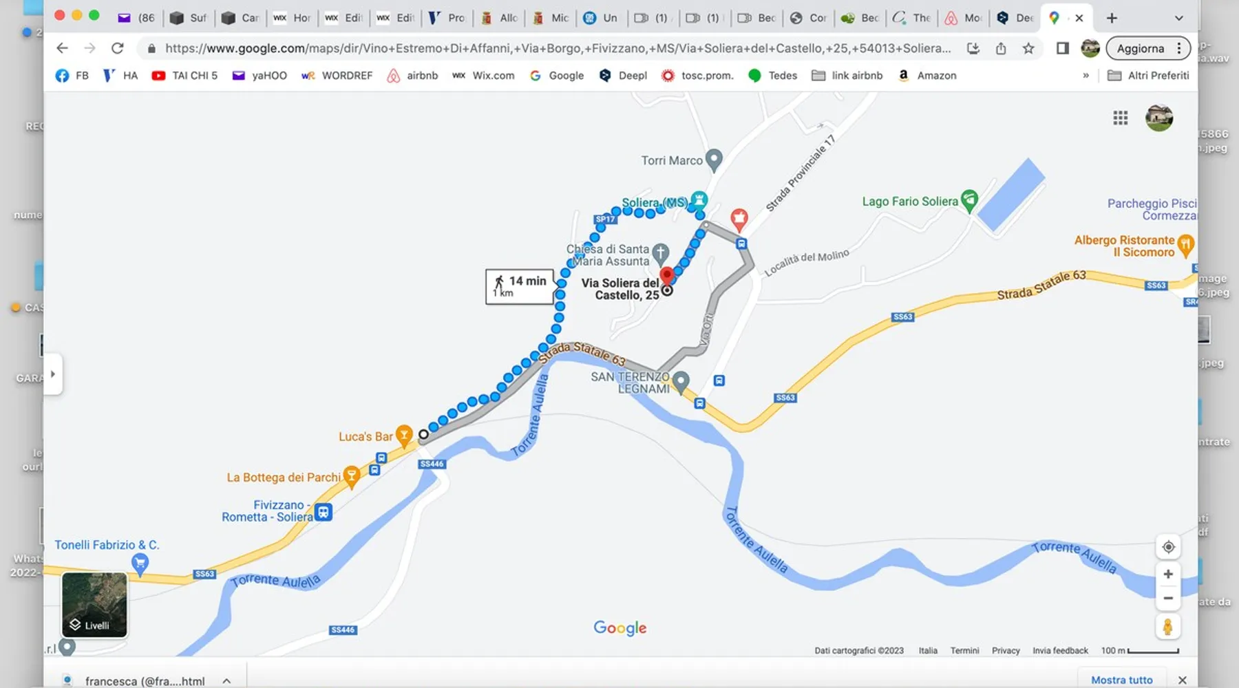
Task: Center map on my location
Action: (x=1167, y=548)
